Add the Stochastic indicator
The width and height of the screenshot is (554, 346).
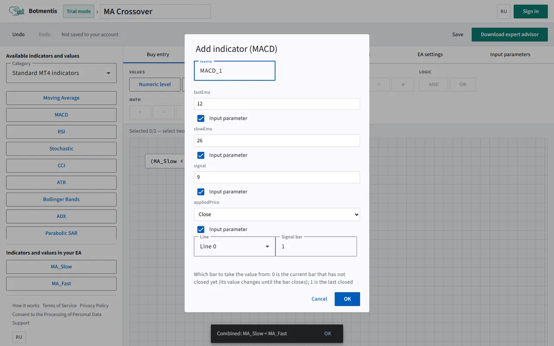click(61, 148)
